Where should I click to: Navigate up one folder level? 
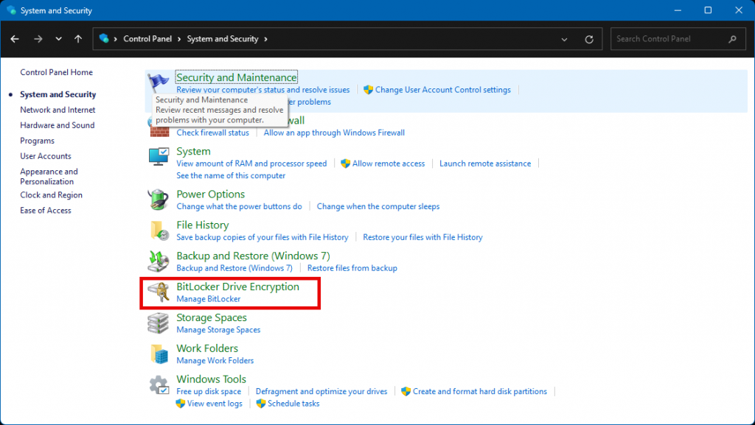click(x=79, y=39)
